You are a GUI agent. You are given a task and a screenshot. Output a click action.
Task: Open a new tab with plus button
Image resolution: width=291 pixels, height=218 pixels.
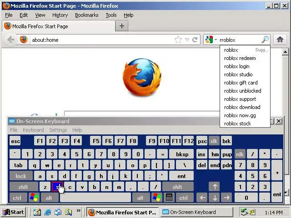[122, 26]
